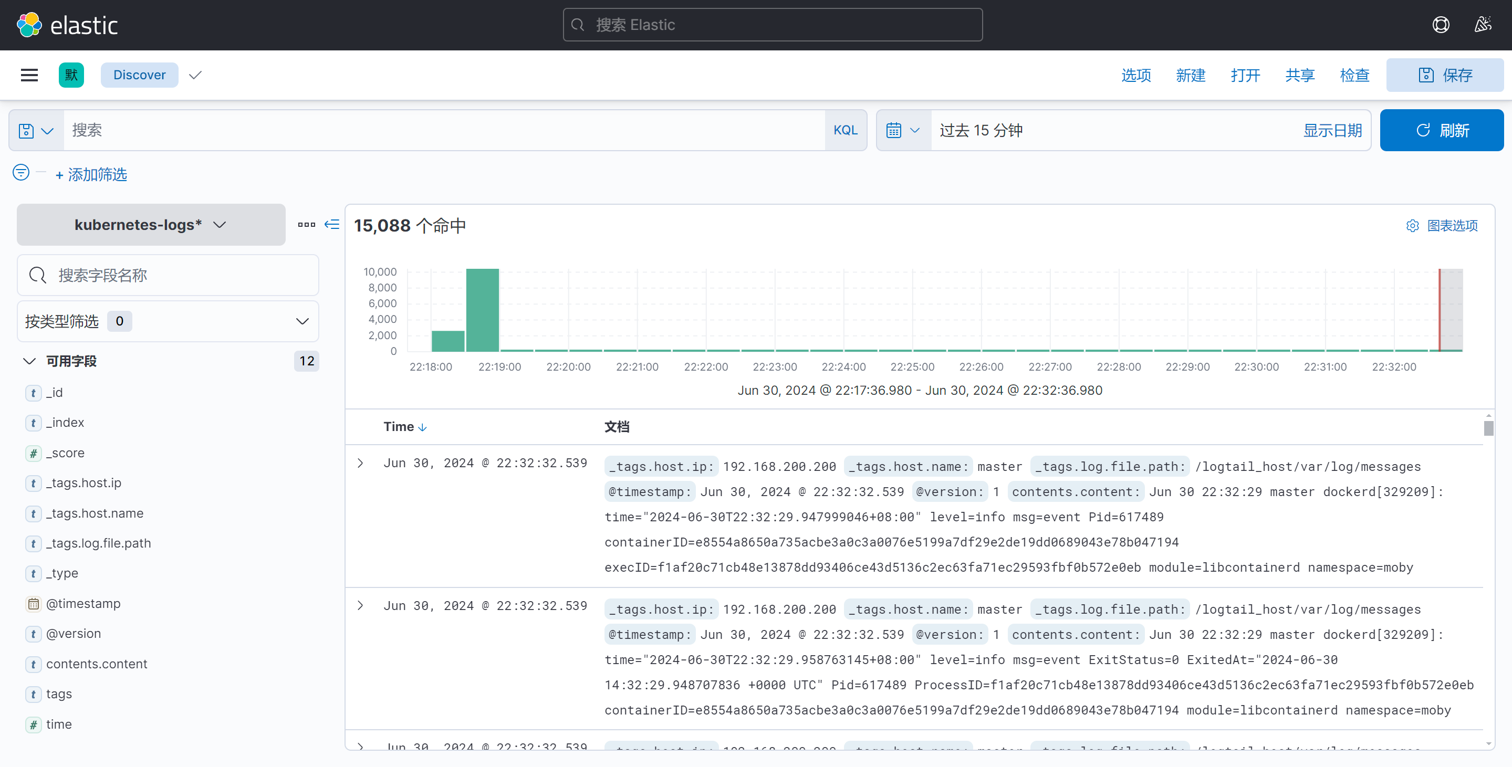Click the document table scrollbar thumb
The image size is (1512, 767).
pos(1488,428)
